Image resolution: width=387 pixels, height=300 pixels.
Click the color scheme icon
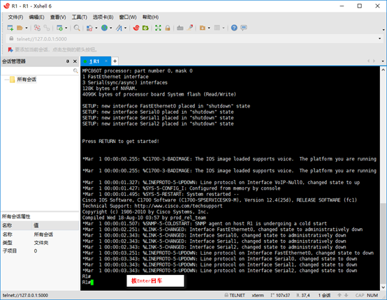tap(89, 28)
